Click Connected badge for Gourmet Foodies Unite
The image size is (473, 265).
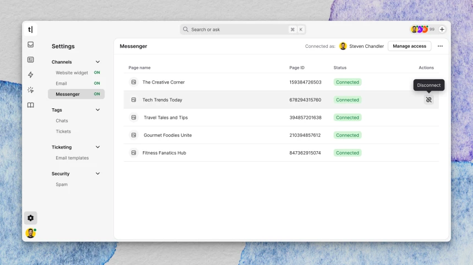click(x=348, y=135)
